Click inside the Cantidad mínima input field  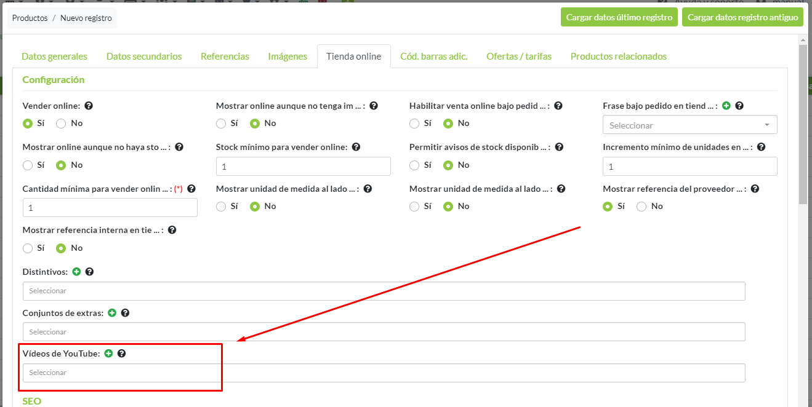point(110,207)
